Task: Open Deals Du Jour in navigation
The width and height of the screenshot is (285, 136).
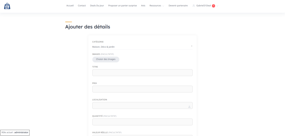Action: coord(97,6)
